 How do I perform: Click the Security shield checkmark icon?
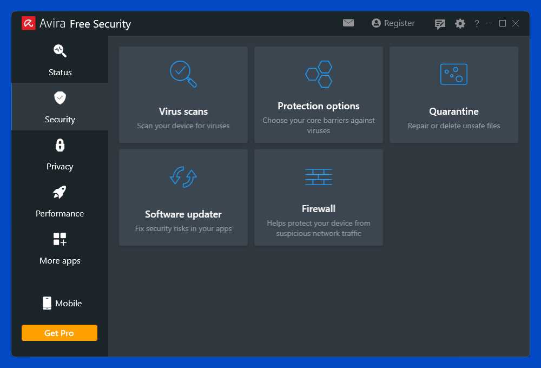click(60, 98)
